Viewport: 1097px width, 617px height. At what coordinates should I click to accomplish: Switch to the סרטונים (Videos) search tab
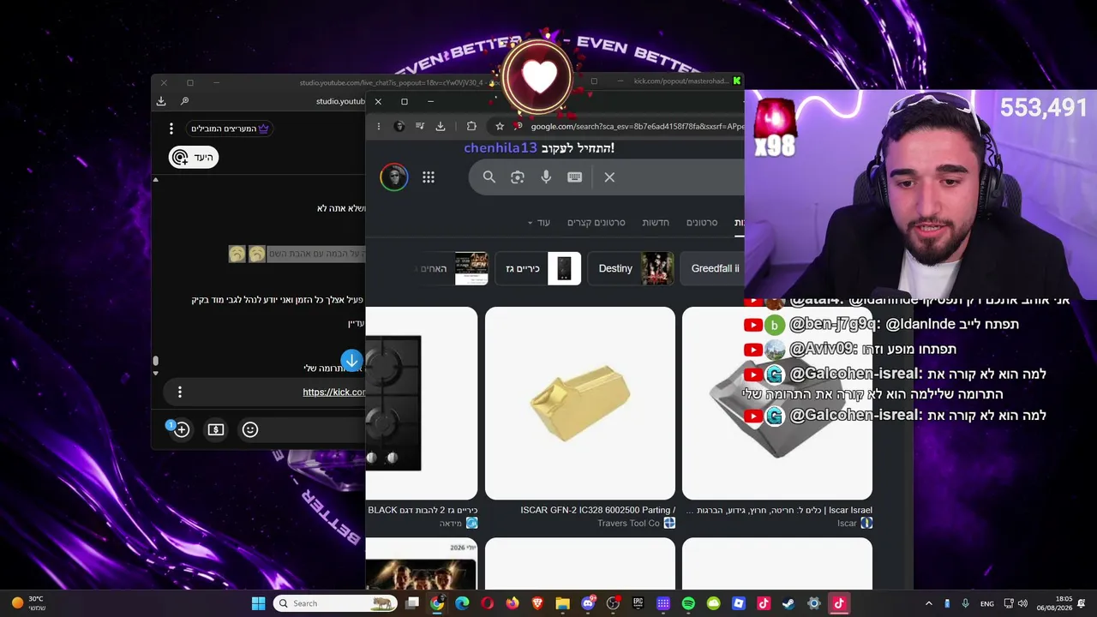coord(702,223)
